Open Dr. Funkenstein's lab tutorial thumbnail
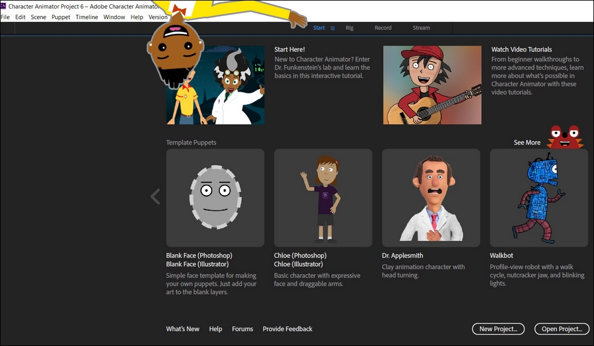594x346 pixels. [x=215, y=85]
